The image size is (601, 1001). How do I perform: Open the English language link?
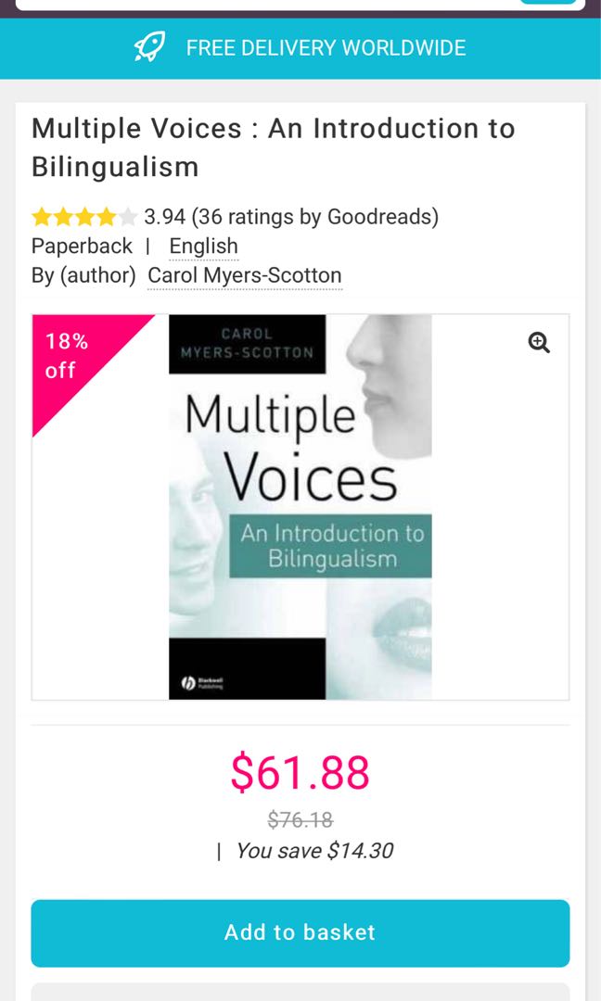(x=203, y=246)
